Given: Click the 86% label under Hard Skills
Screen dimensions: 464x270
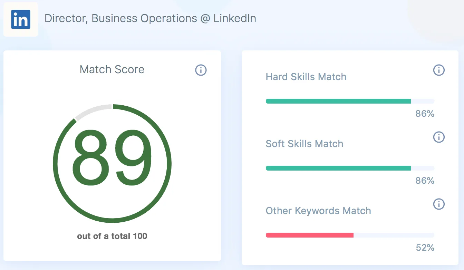Looking at the screenshot, I should click(424, 113).
